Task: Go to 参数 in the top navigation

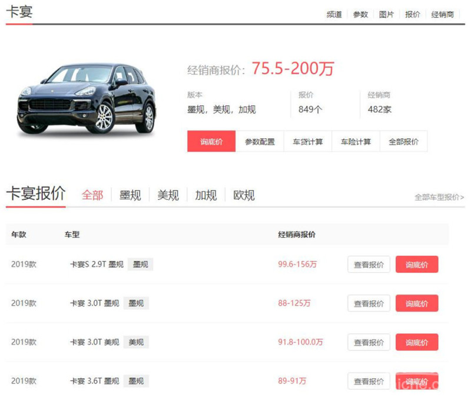Action: pyautogui.click(x=360, y=15)
